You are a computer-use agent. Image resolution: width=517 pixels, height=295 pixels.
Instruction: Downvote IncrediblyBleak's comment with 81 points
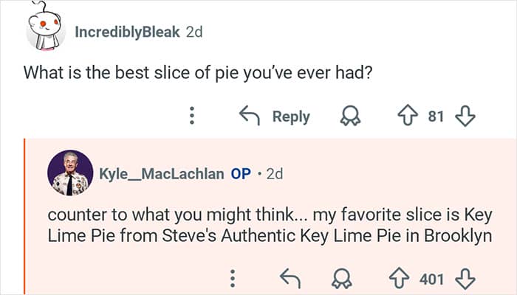tap(465, 117)
